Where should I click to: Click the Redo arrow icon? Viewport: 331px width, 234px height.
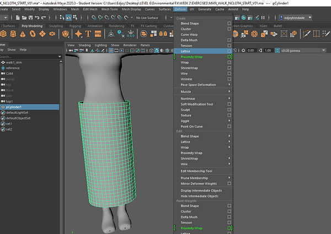tap(44, 18)
